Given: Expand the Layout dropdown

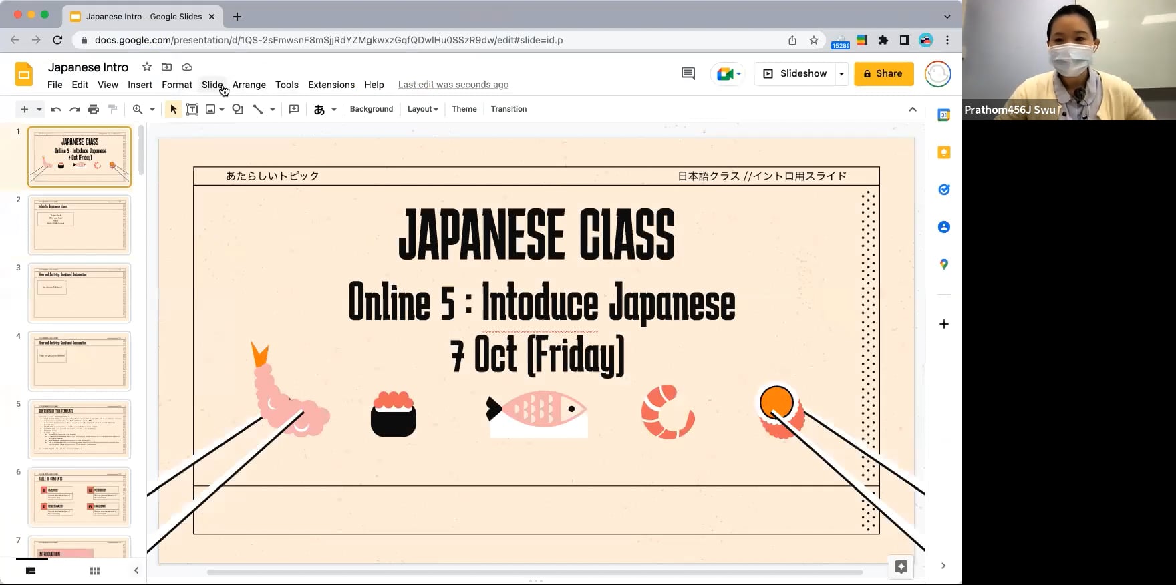Looking at the screenshot, I should click(x=422, y=109).
